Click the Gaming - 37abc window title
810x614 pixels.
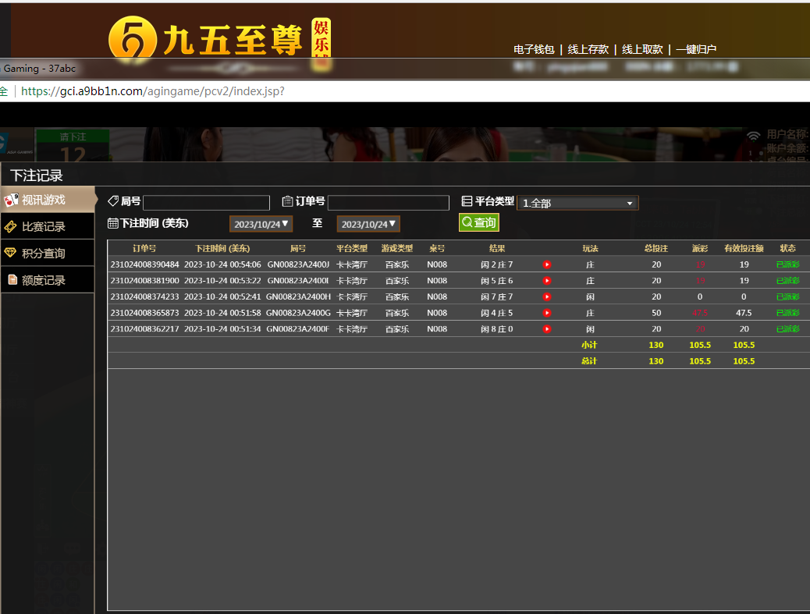(39, 68)
